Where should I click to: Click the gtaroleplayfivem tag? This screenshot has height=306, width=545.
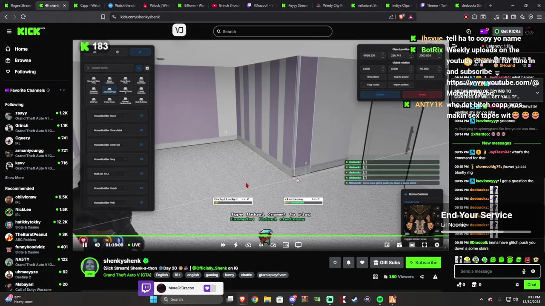(272, 275)
